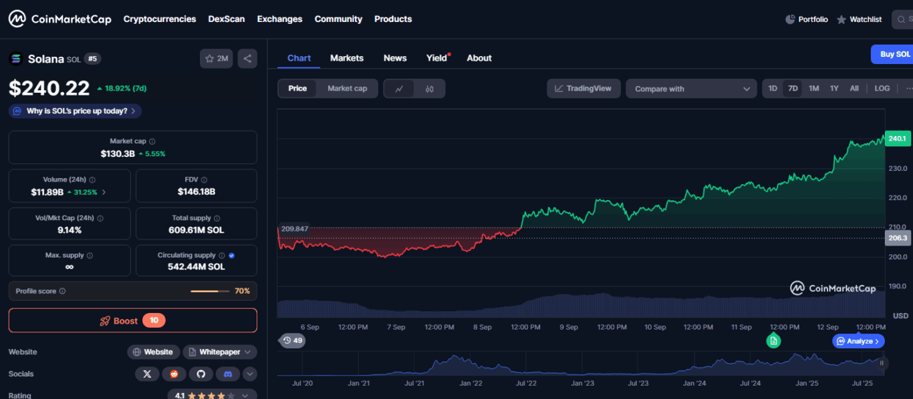Open Why is SOL's price up today
Image resolution: width=913 pixels, height=399 pixels.
[x=75, y=111]
